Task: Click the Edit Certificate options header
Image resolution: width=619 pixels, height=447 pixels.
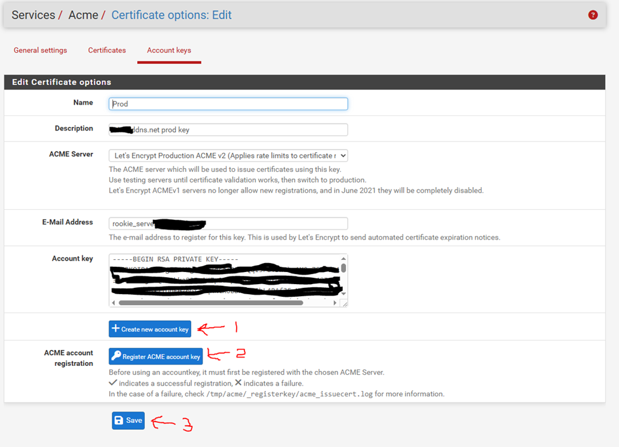Action: click(304, 82)
